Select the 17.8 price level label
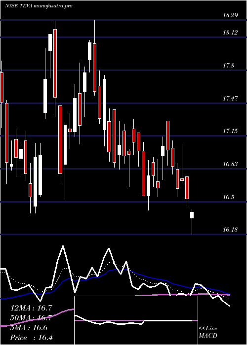This screenshot has height=345, width=247. (x=228, y=66)
